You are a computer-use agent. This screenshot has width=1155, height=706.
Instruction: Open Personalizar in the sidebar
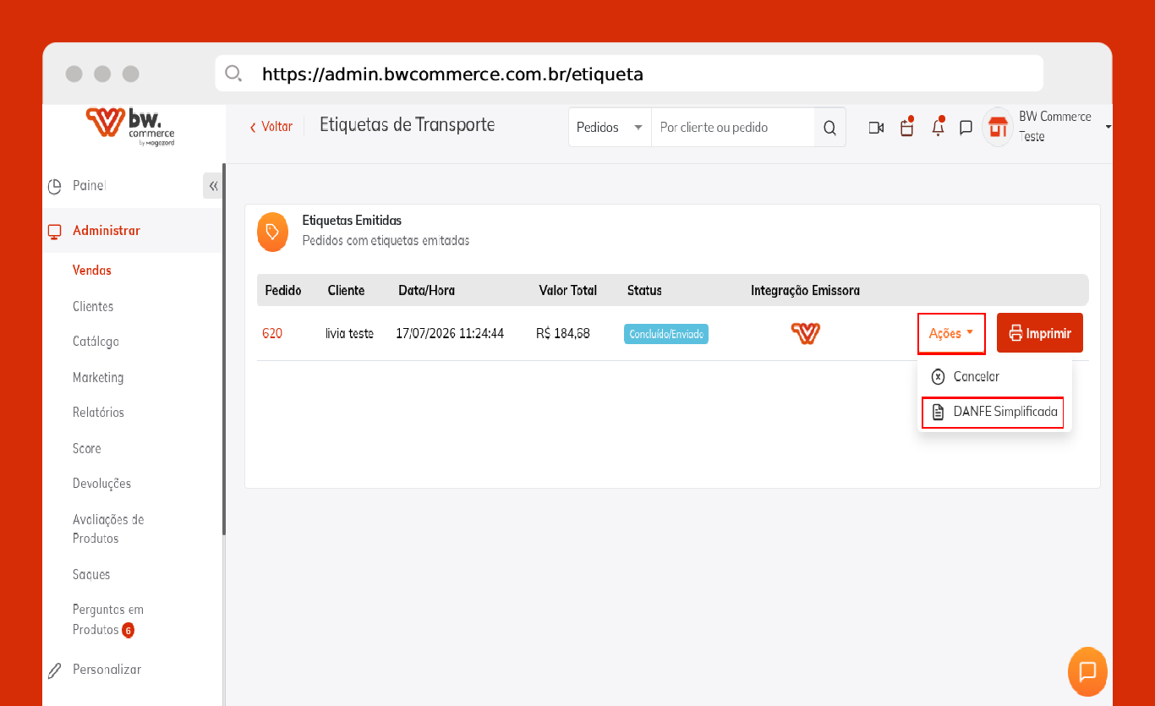tap(107, 670)
